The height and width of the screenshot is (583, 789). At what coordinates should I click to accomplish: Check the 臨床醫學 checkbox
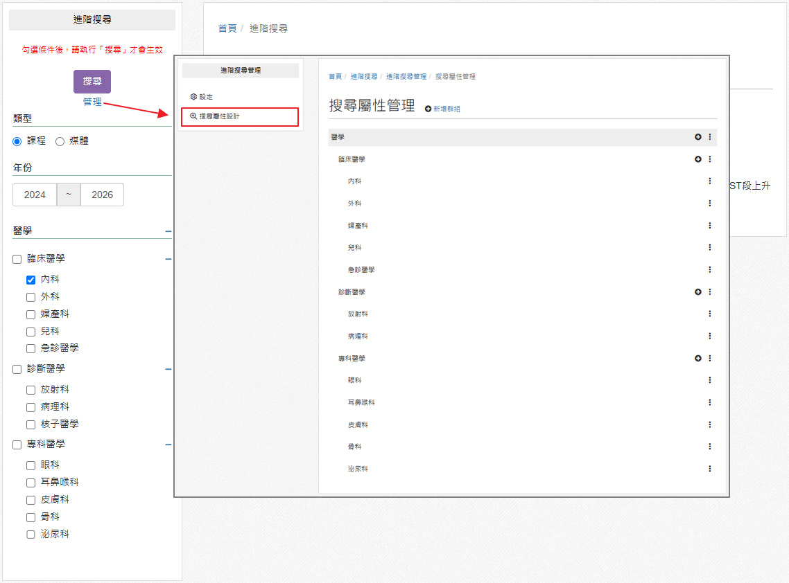(17, 260)
